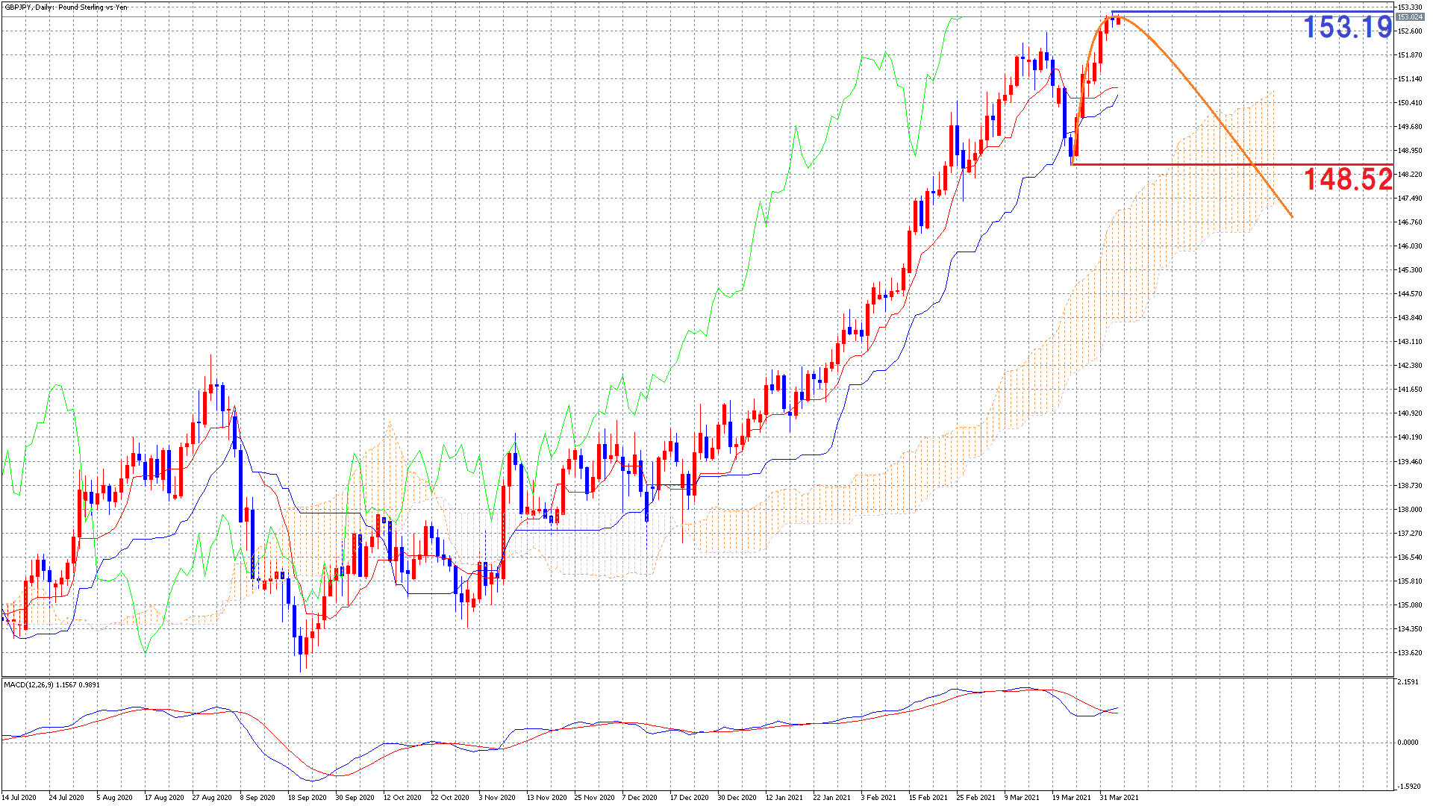Select the 19 Mar 2021 date label

pyautogui.click(x=1072, y=798)
